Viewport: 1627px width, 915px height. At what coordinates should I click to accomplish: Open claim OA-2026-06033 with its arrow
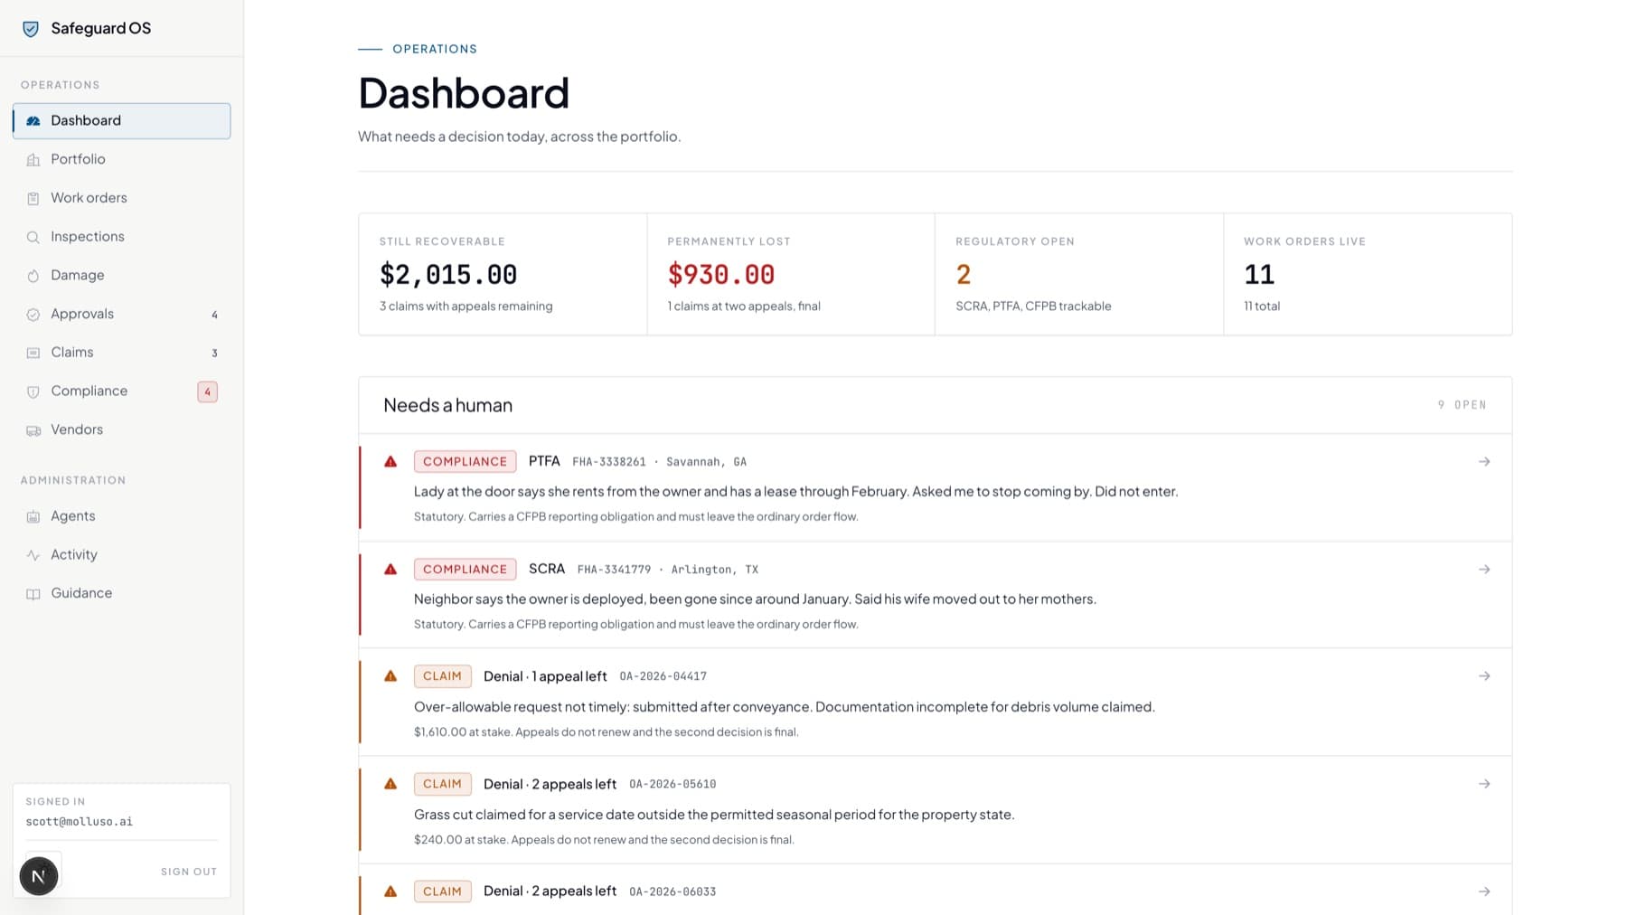point(1484,891)
